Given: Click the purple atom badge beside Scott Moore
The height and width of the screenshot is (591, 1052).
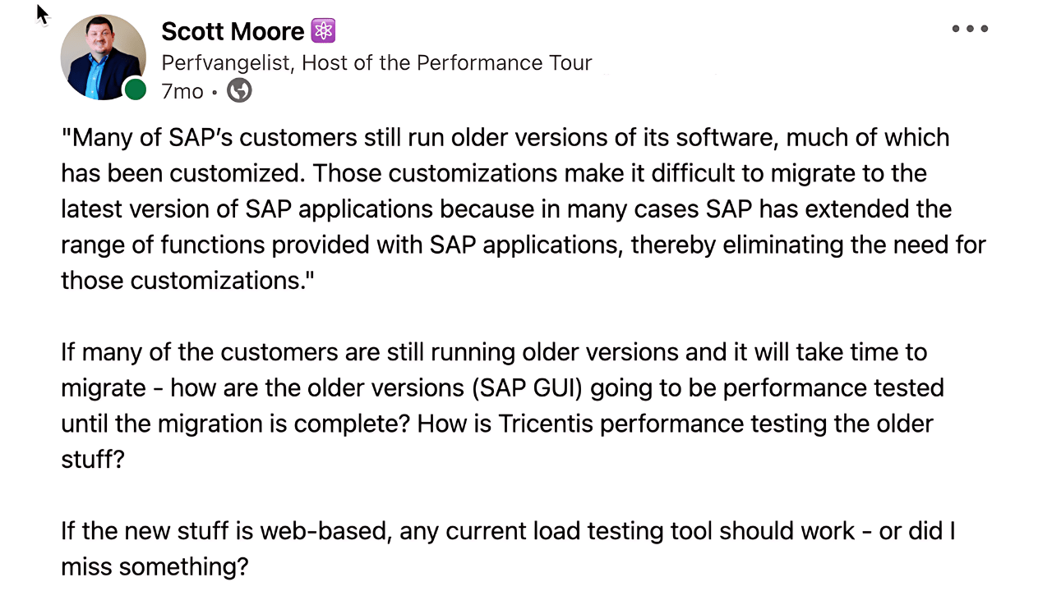Looking at the screenshot, I should pos(322,30).
